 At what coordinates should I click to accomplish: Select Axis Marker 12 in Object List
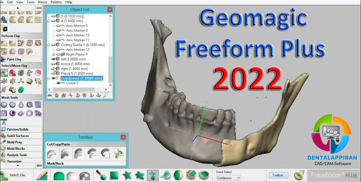[x=78, y=50]
